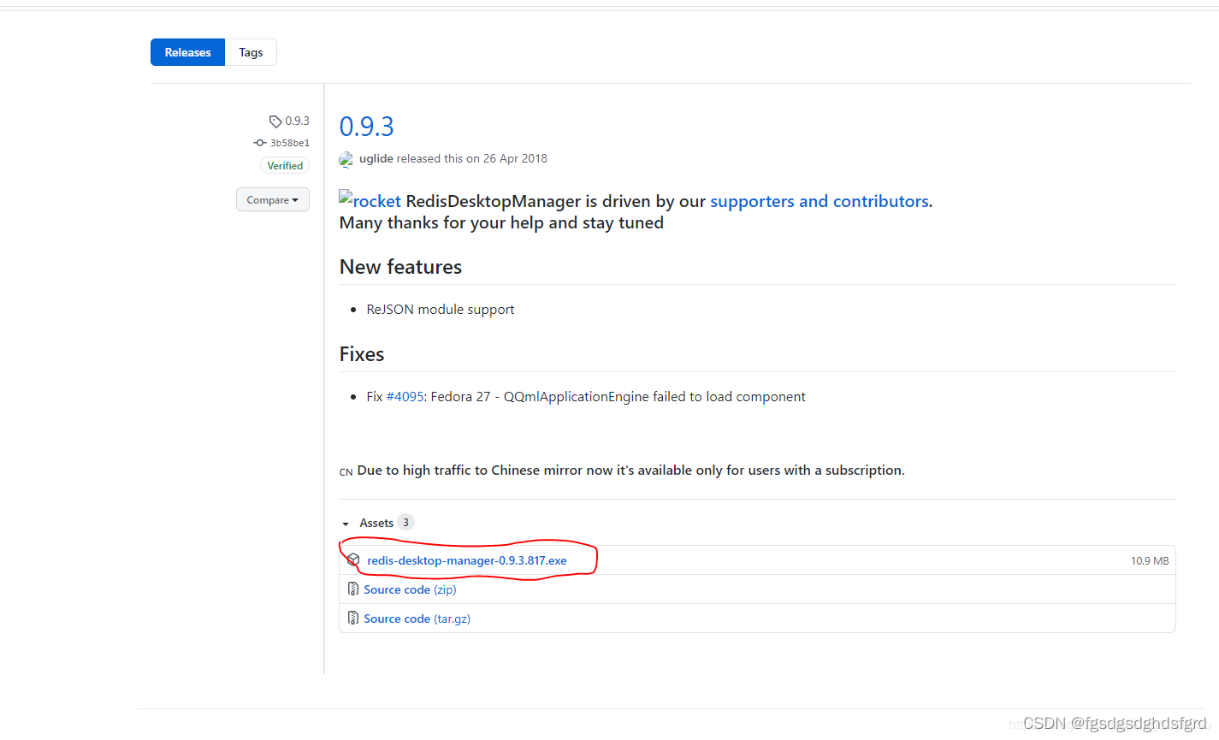Screen dimensions: 1219x740
Task: Click the package icon beside the exe file
Action: pyautogui.click(x=353, y=560)
